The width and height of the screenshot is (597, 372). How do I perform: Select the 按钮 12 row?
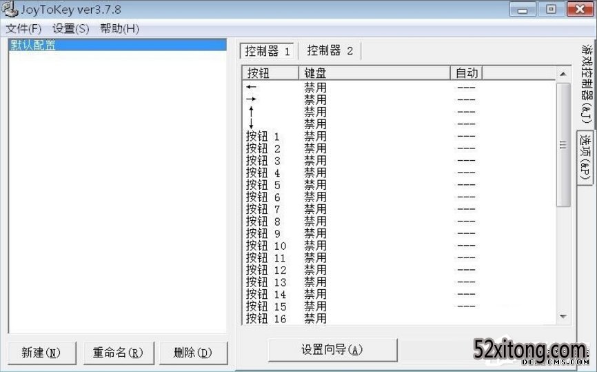399,271
